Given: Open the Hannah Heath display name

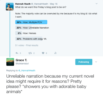Looking at the screenshot, I should pos(23,4).
